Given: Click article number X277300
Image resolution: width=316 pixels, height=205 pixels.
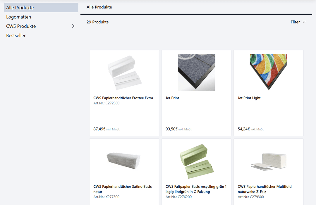Looking at the screenshot, I should point(106,197).
